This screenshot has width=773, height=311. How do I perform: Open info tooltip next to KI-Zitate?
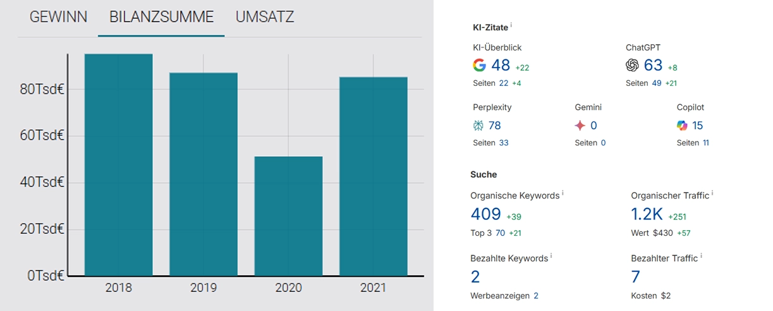coord(511,25)
